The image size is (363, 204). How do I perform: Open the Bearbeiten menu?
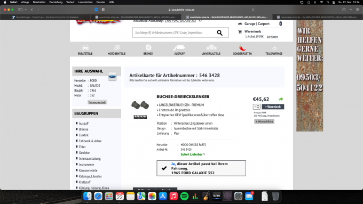pos(39,2)
